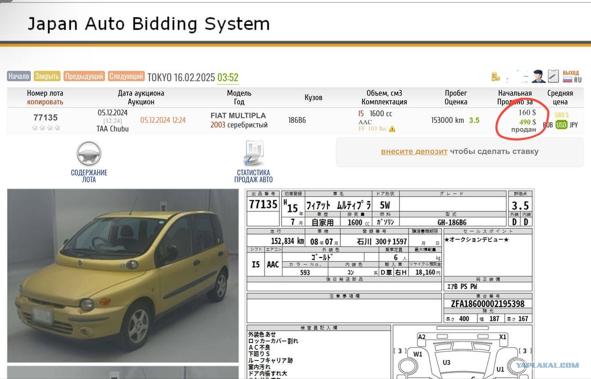
Task: Click the yellow warning triangle icon
Action: 392,129
